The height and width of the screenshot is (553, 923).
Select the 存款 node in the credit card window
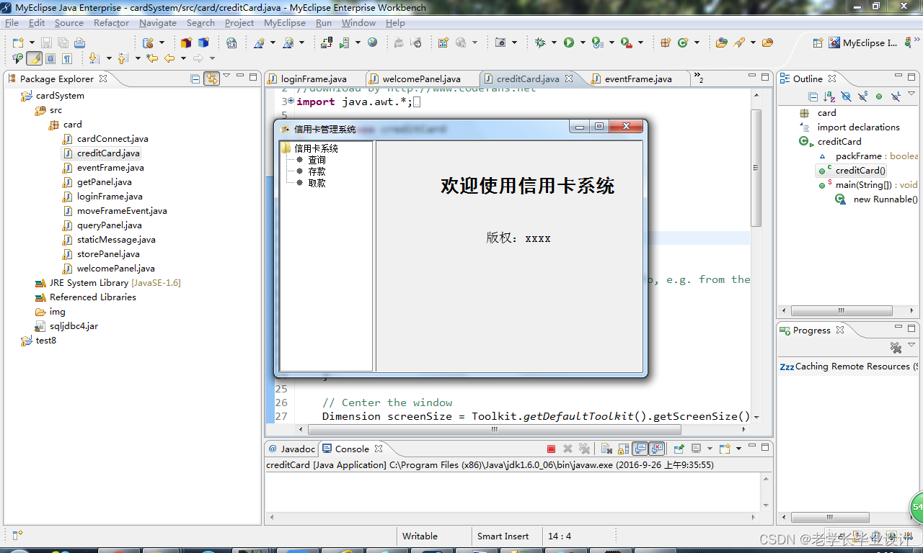[317, 171]
